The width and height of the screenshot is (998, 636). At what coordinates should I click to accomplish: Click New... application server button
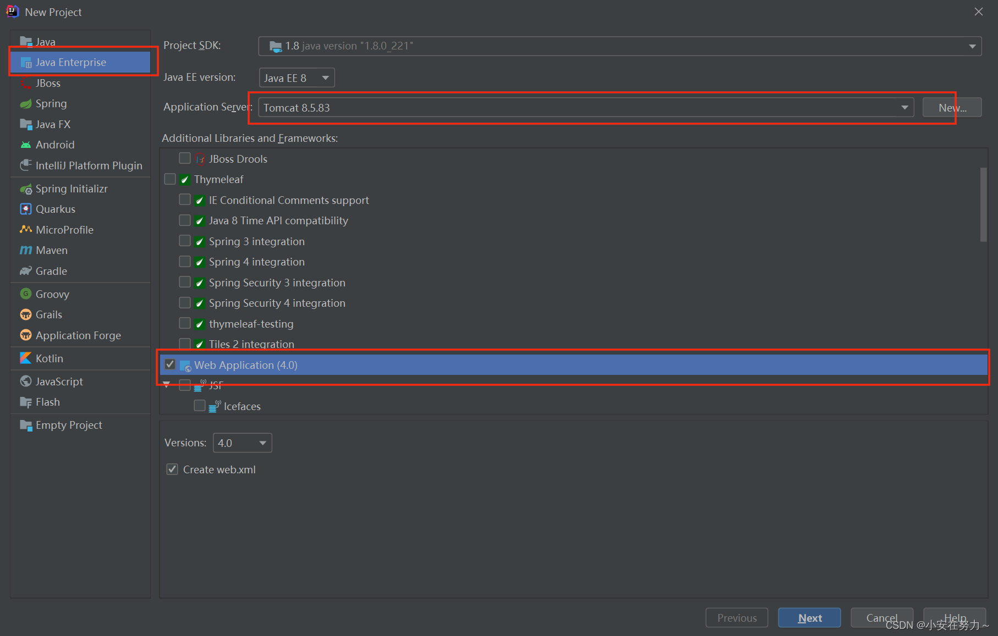(x=952, y=108)
